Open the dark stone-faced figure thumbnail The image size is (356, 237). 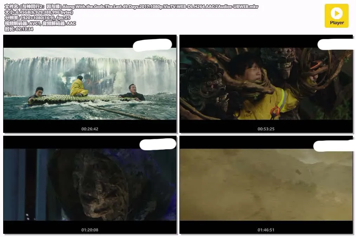pos(90,185)
